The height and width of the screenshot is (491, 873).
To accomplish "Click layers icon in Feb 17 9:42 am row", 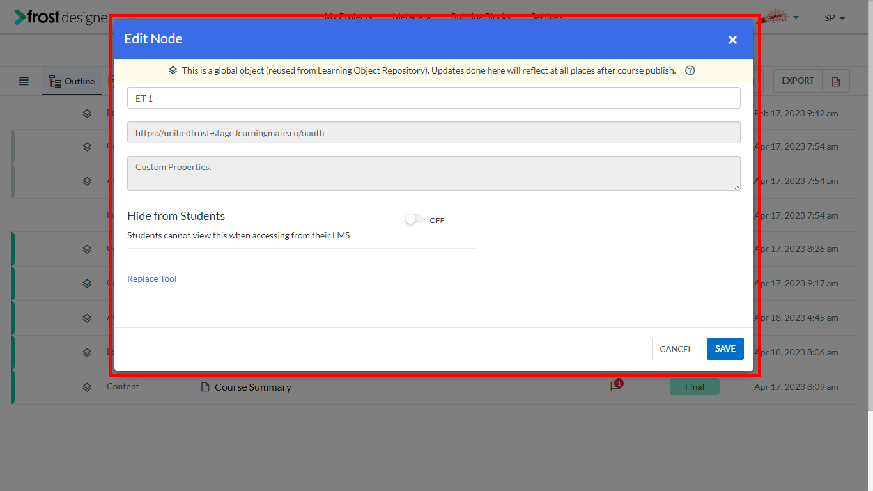I will [87, 114].
